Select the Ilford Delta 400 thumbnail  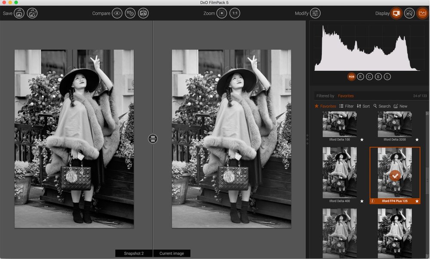340,172
